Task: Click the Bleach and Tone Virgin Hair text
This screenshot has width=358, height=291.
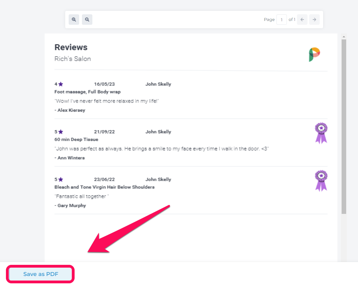Action: coord(104,187)
